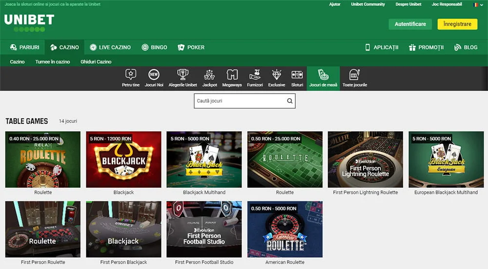Viewport: 488px width, 269px height.
Task: Select the Furnizori providers icon
Action: point(254,75)
